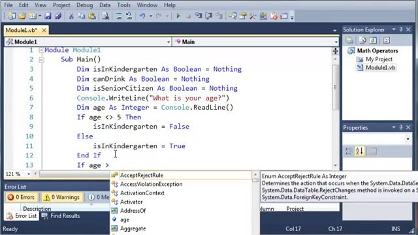Cut selection with the scissors icon
The height and width of the screenshot is (235, 418).
click(x=71, y=16)
